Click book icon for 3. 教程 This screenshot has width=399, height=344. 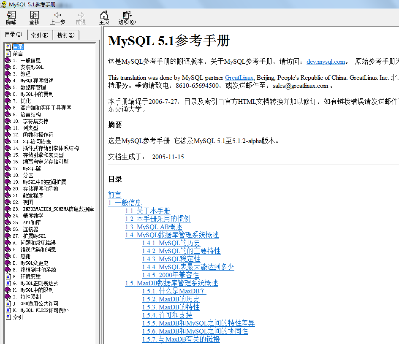8,74
